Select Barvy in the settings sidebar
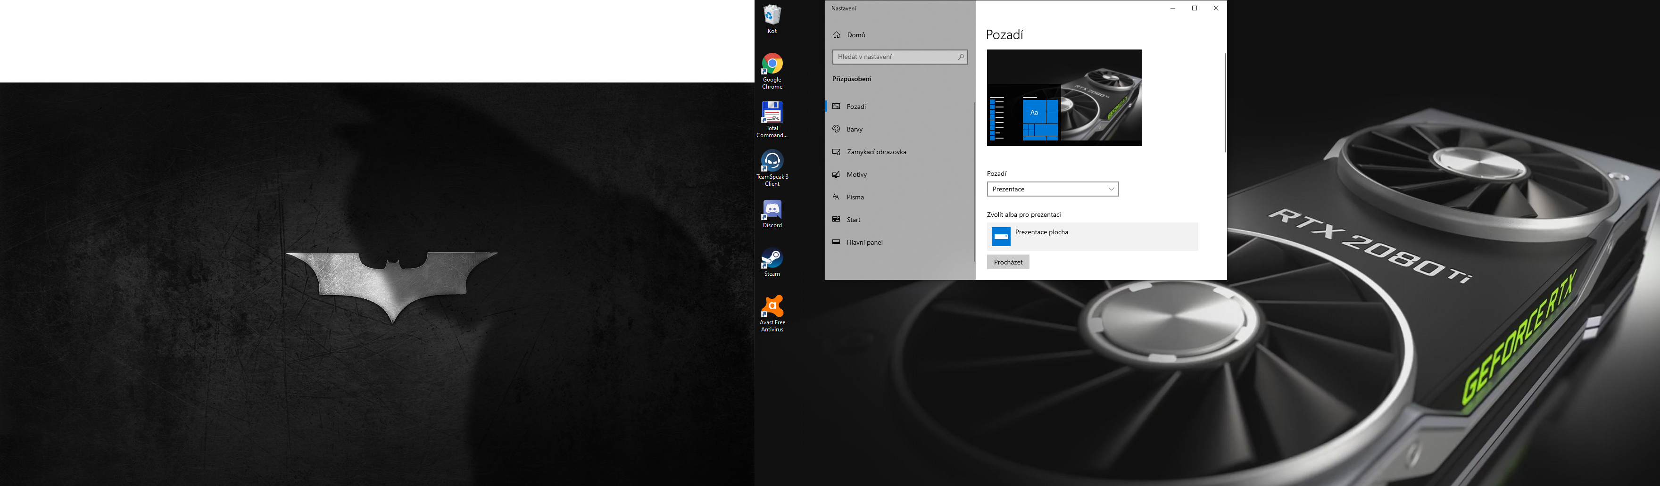 (x=855, y=129)
